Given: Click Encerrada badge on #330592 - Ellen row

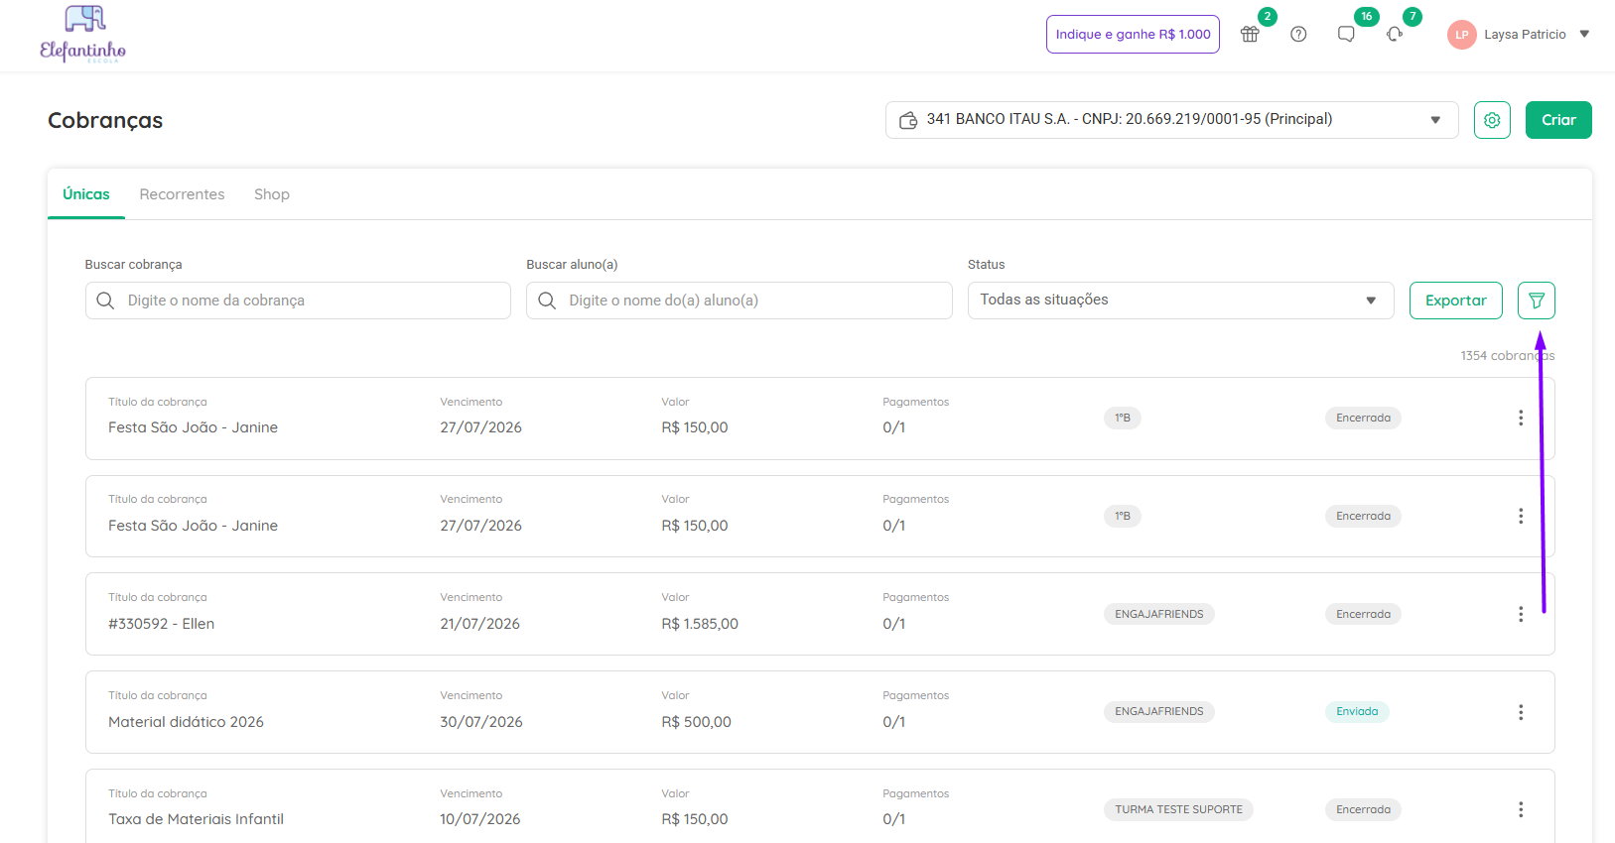Looking at the screenshot, I should (1363, 614).
